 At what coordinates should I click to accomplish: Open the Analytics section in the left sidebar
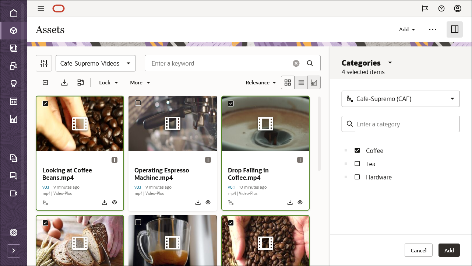(14, 119)
